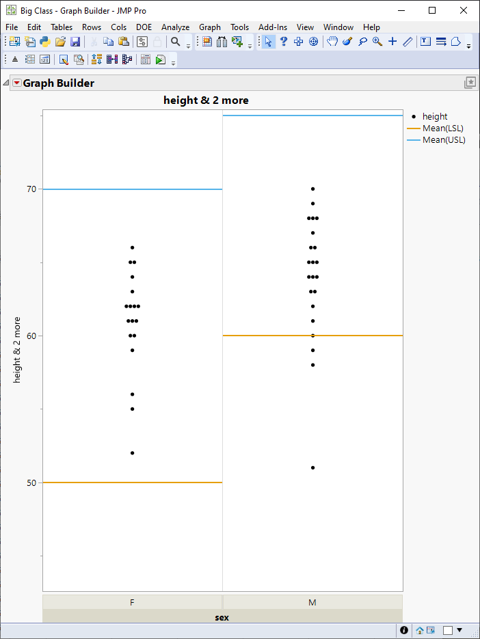Select the Arrow cursor tool
The width and height of the screenshot is (480, 639).
tap(269, 42)
